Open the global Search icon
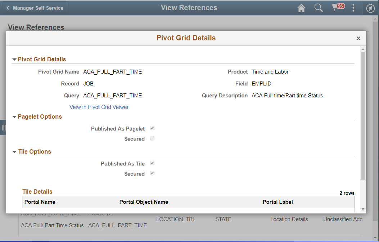This screenshot has height=242, width=379. (319, 8)
